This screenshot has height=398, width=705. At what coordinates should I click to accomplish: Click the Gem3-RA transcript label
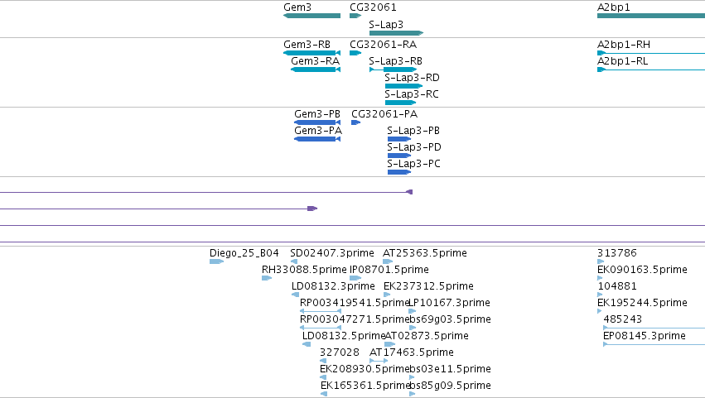tap(315, 61)
